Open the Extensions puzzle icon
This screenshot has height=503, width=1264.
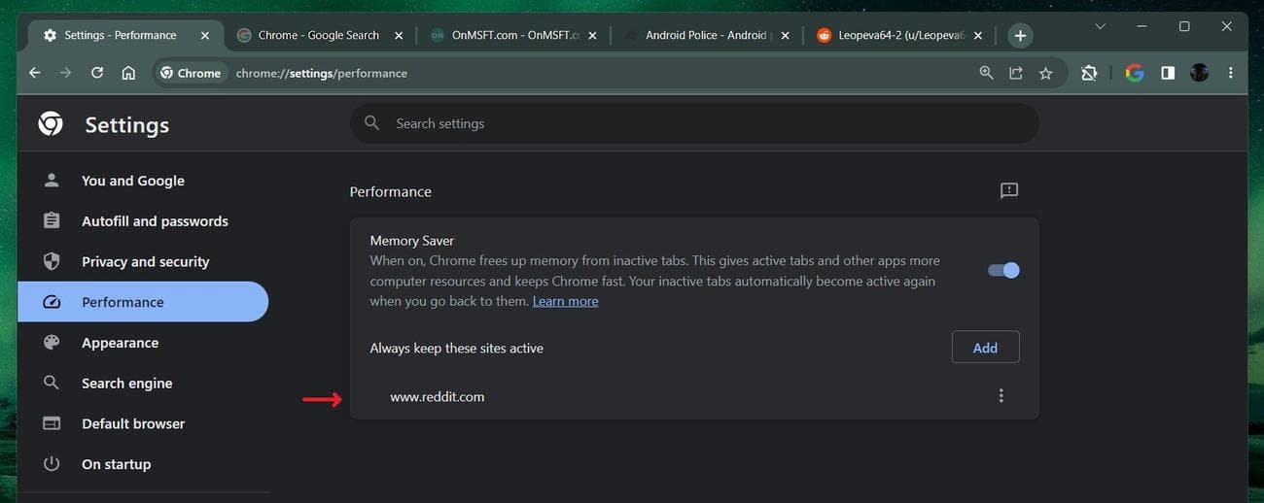1089,73
